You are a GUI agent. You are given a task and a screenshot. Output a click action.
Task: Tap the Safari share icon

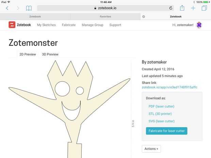pyautogui.click(x=182, y=8)
